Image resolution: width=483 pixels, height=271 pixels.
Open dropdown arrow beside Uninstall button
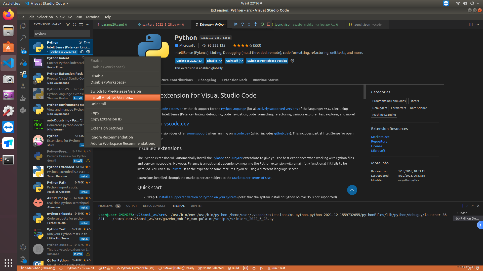coord(242,61)
